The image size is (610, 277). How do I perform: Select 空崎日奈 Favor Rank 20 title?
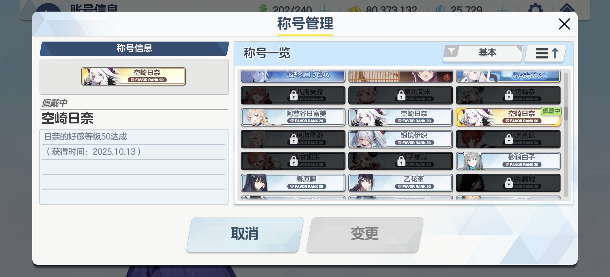click(401, 117)
